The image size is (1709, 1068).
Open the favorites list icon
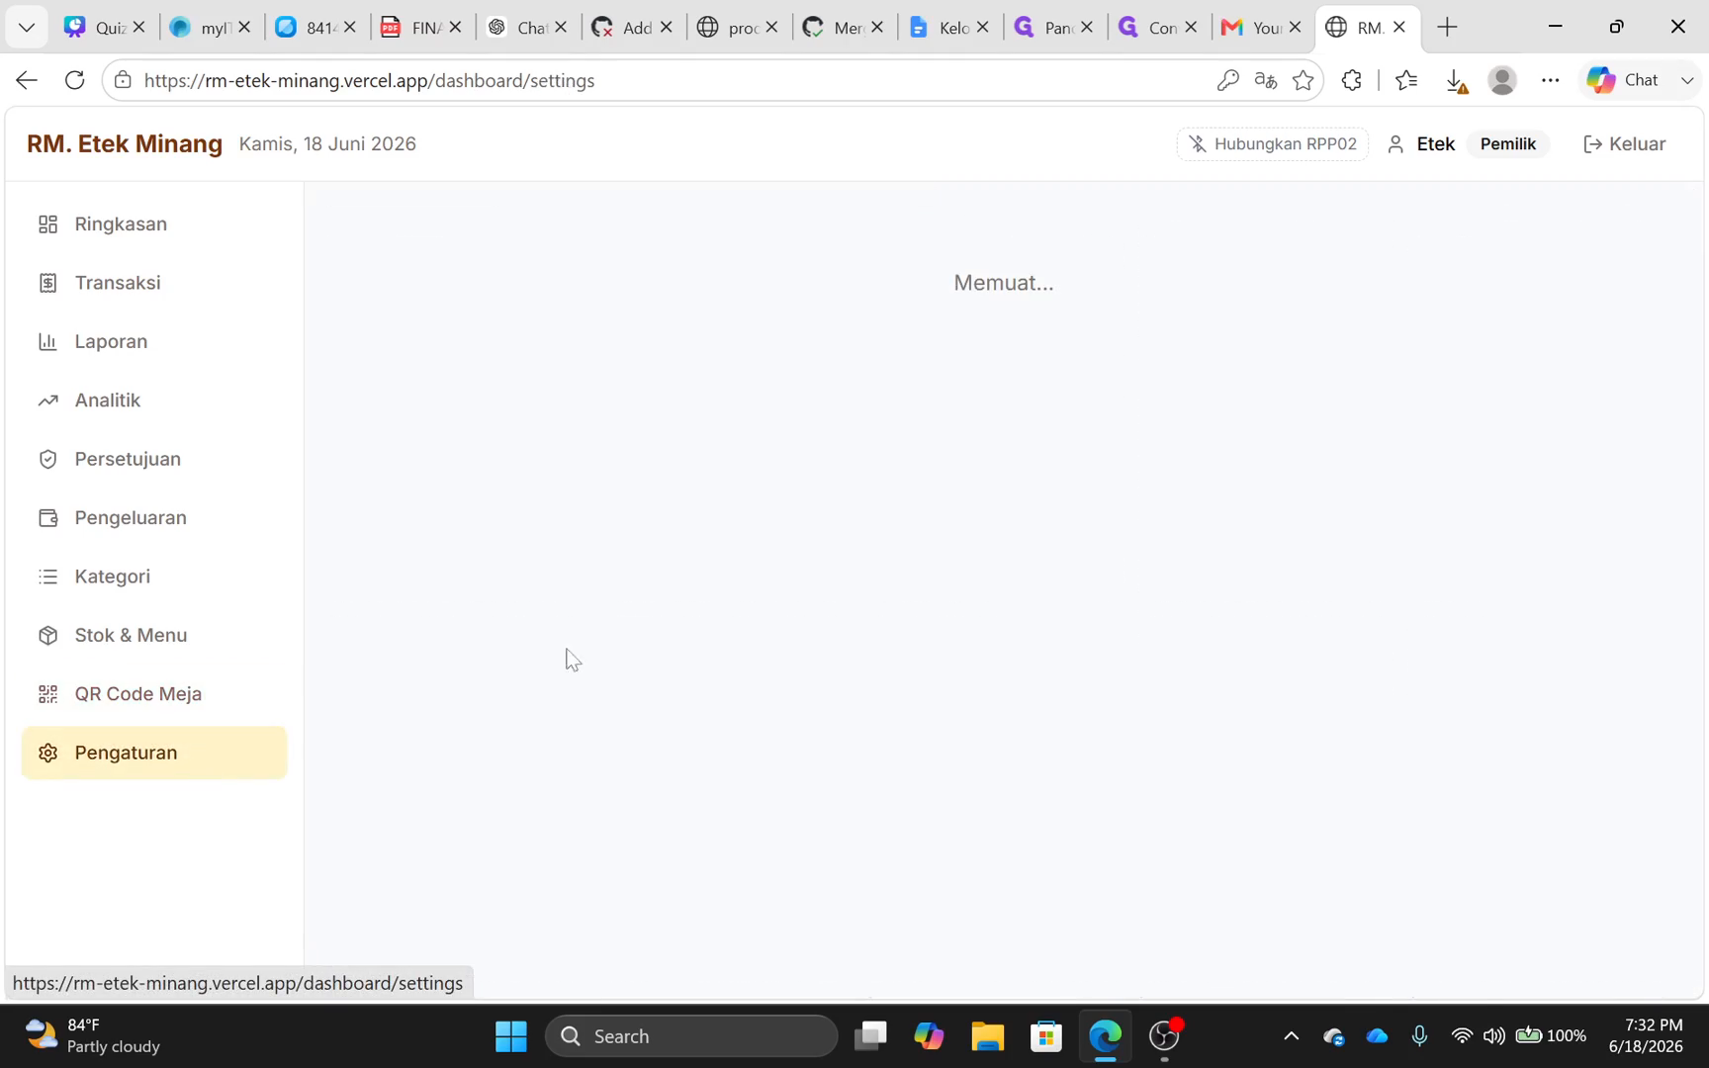(1405, 80)
